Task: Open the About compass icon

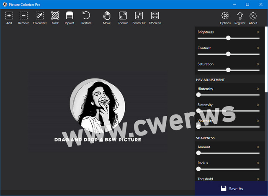Action: coord(253,16)
